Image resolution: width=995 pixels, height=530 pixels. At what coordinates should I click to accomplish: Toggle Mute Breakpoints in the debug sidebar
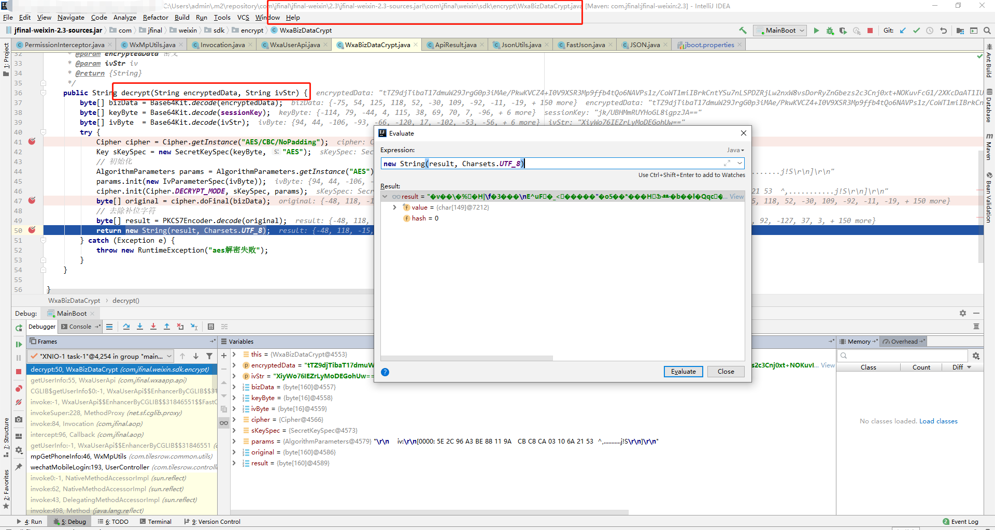[19, 402]
